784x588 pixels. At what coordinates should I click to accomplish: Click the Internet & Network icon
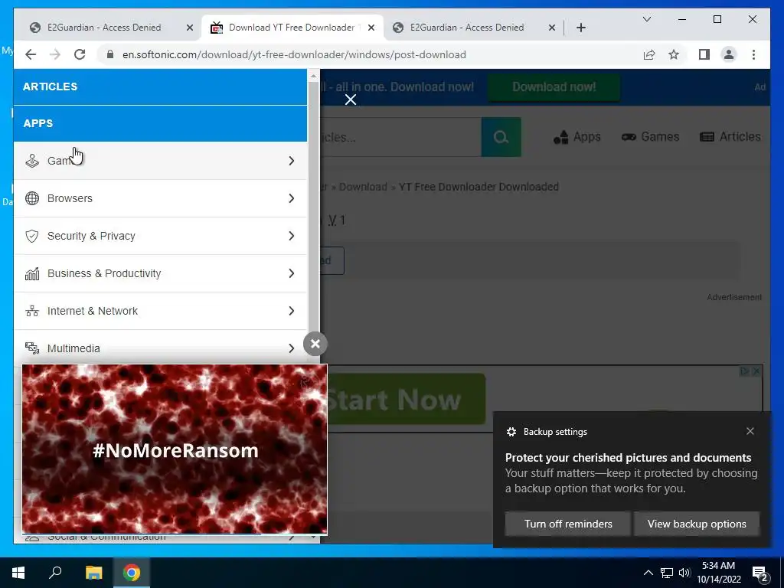32,311
